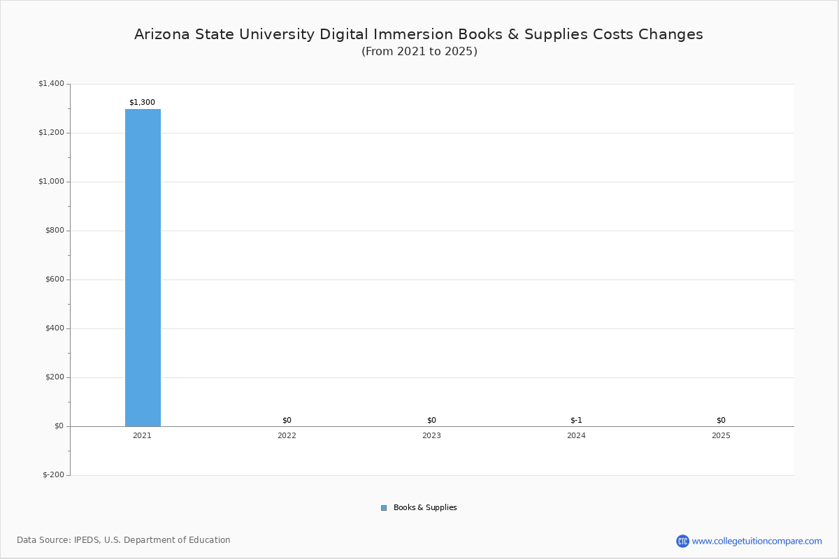
Task: Select the 2021 blue bar in the chart
Action: click(x=142, y=266)
